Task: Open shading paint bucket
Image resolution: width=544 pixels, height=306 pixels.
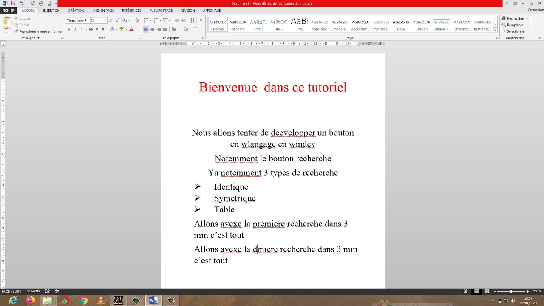Action: tap(185, 29)
